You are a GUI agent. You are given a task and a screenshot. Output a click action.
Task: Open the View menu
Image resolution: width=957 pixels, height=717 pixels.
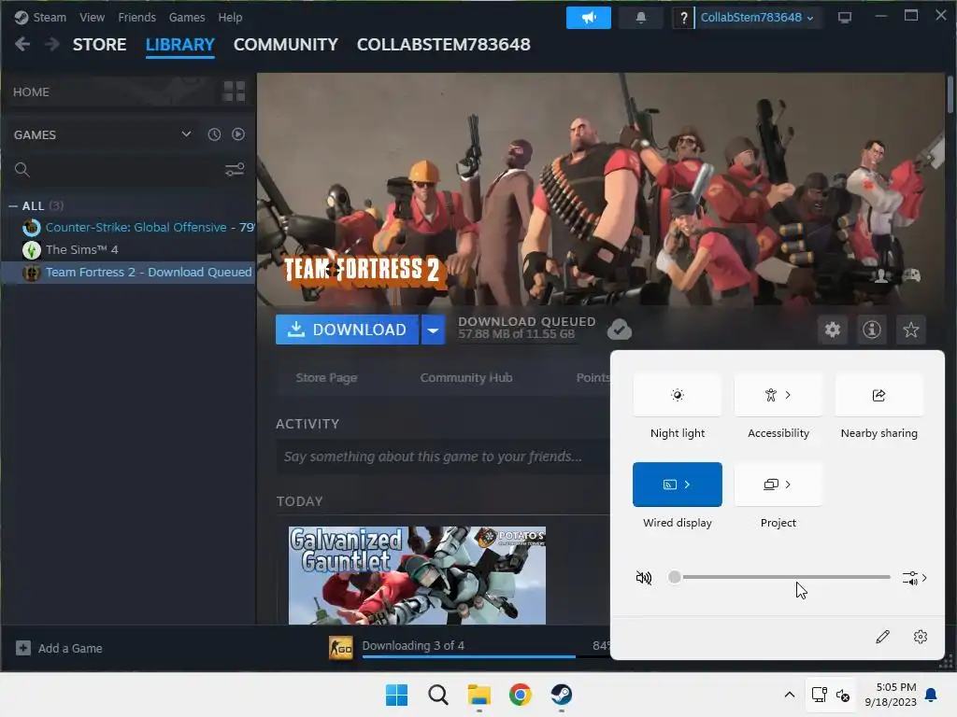(x=92, y=18)
